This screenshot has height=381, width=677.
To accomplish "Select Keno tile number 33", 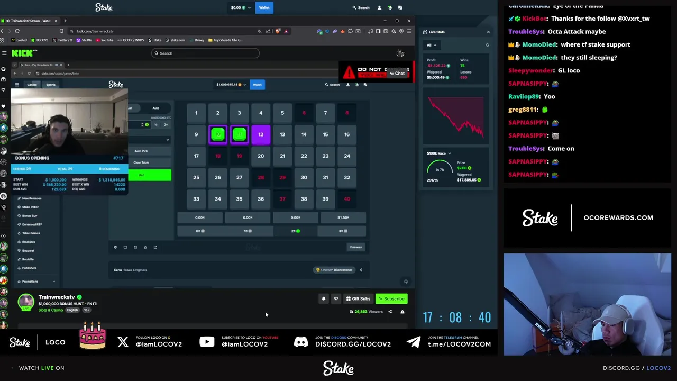I will point(196,199).
